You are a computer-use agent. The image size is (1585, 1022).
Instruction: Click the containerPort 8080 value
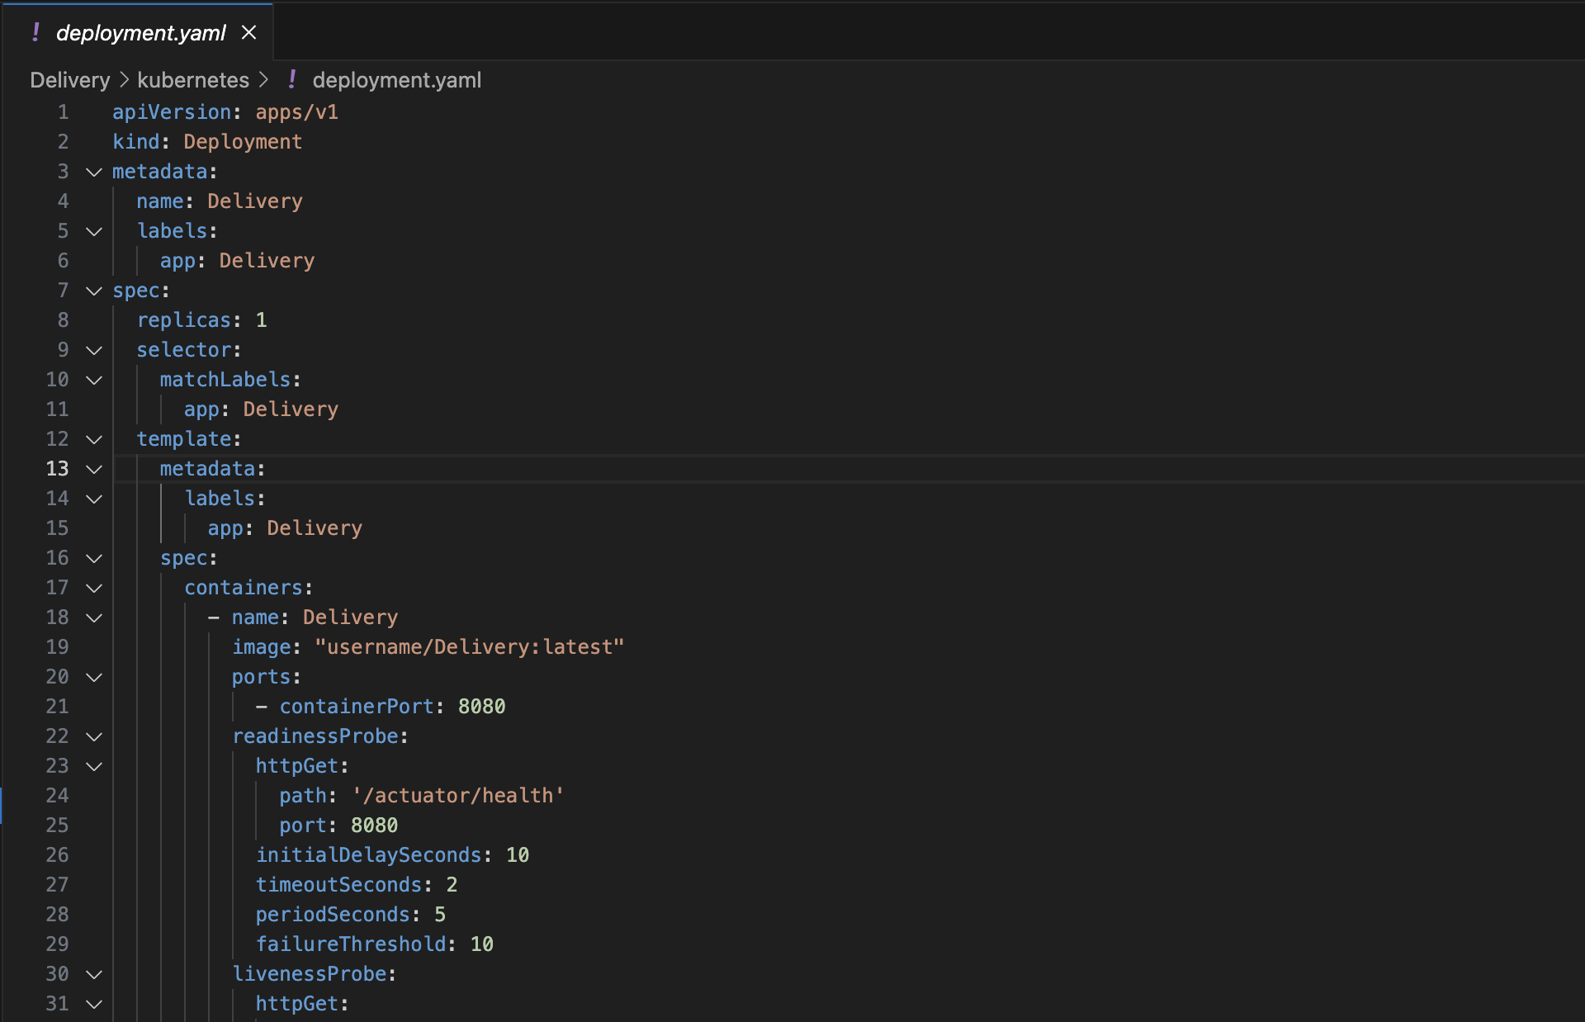(481, 707)
